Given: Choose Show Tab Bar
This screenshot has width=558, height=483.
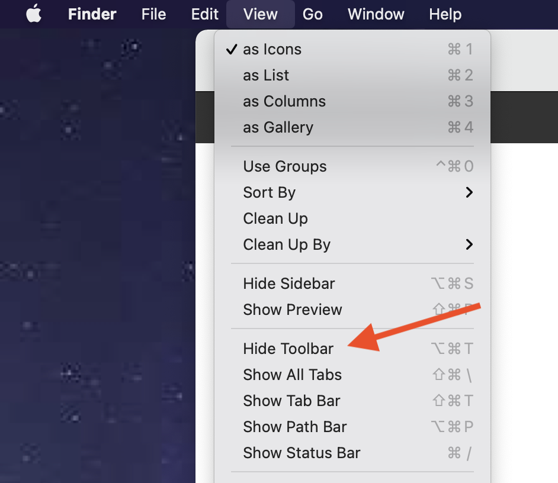Looking at the screenshot, I should (x=352, y=401).
